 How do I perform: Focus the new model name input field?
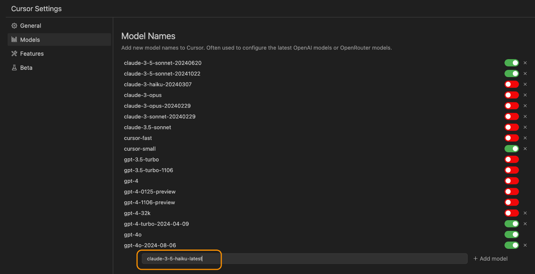coord(305,259)
